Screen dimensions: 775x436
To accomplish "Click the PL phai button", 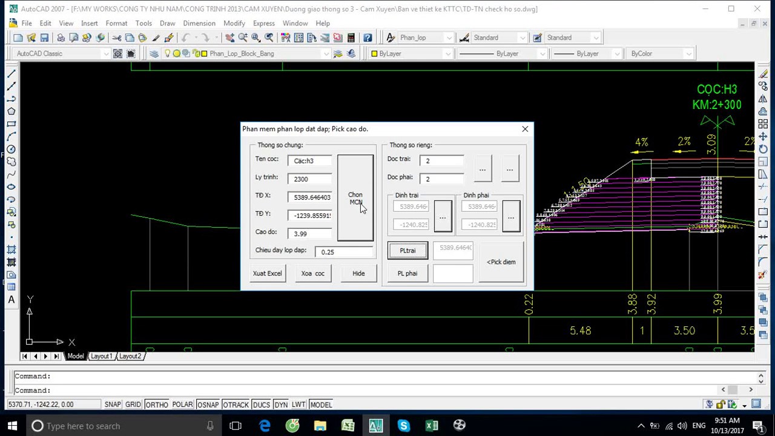I will coord(407,273).
